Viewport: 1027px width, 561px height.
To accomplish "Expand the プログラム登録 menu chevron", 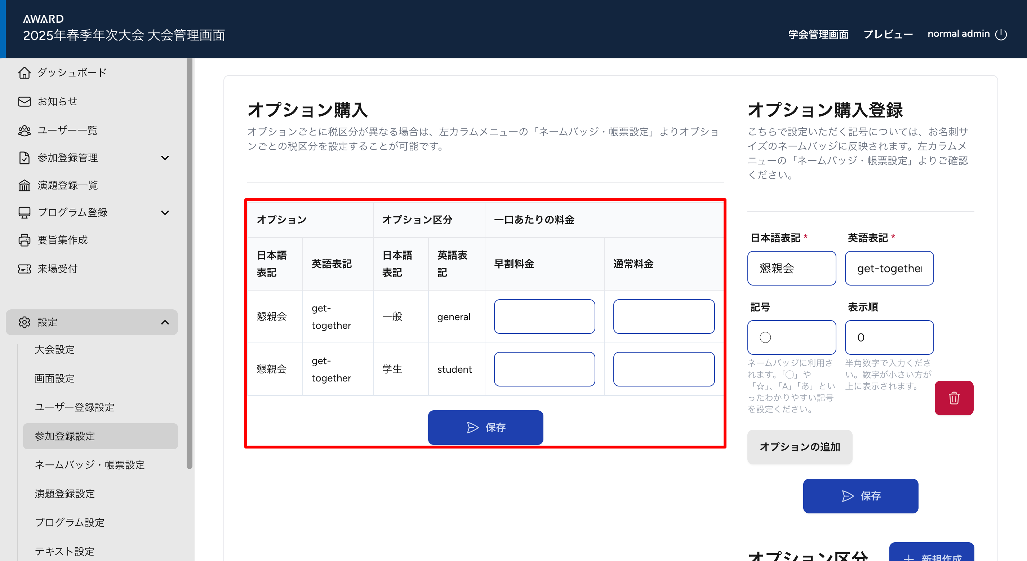I will tap(165, 212).
